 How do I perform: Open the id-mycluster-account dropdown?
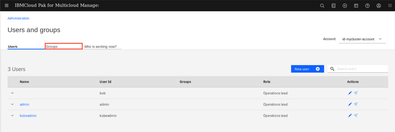(362, 39)
